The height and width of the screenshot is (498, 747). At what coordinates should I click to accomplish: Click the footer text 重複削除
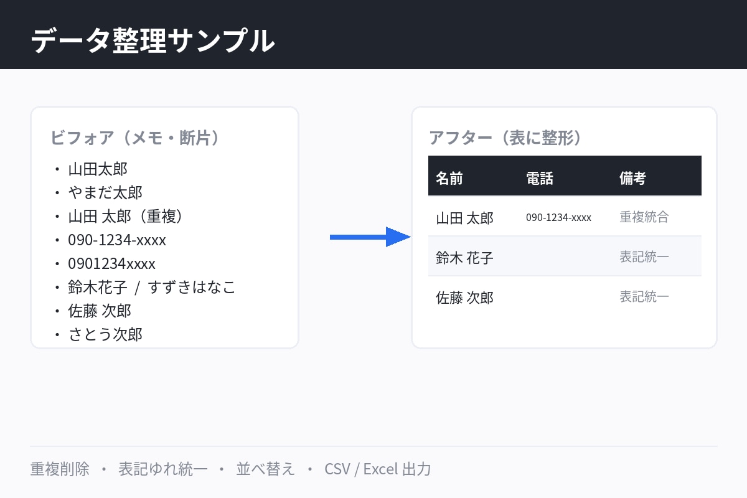tap(60, 469)
